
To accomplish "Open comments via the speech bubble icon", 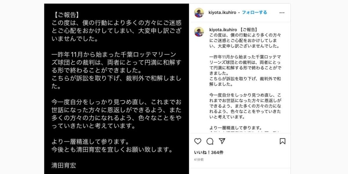I will [x=210, y=141].
